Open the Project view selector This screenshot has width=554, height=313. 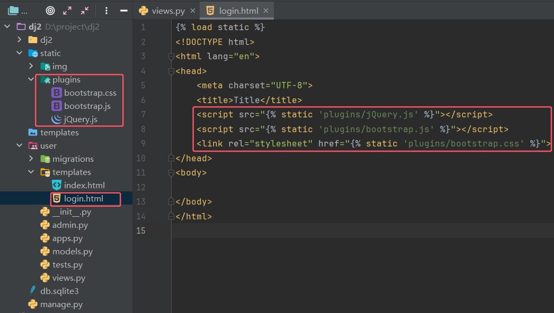17,11
